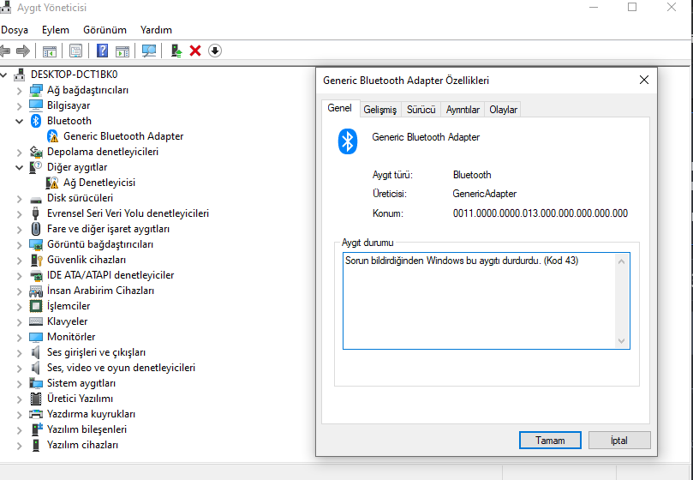The height and width of the screenshot is (480, 693).
Task: Maximize the Aygıt Yöneticisi window
Action: click(x=632, y=7)
